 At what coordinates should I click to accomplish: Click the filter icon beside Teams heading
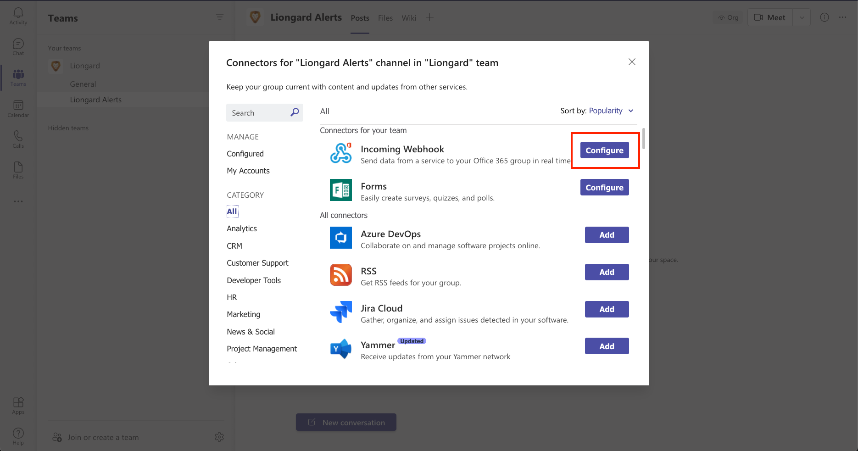click(x=220, y=17)
